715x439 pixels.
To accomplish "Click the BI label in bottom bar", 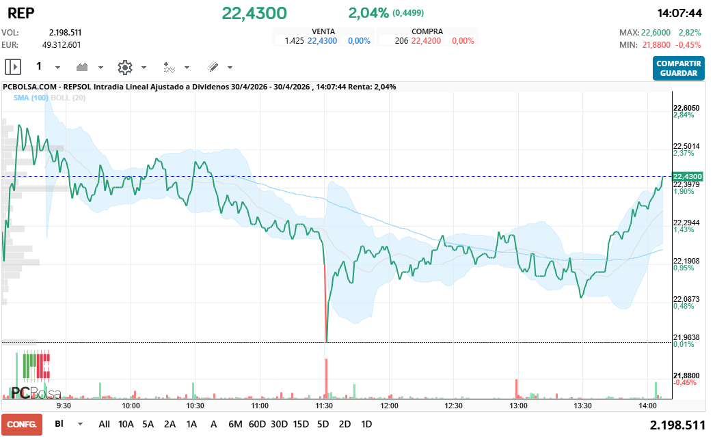I will click(59, 424).
